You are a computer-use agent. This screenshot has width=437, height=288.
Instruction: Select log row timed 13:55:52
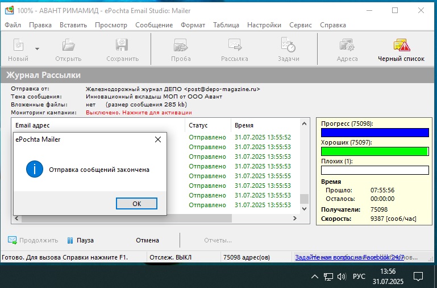pyautogui.click(x=240, y=137)
